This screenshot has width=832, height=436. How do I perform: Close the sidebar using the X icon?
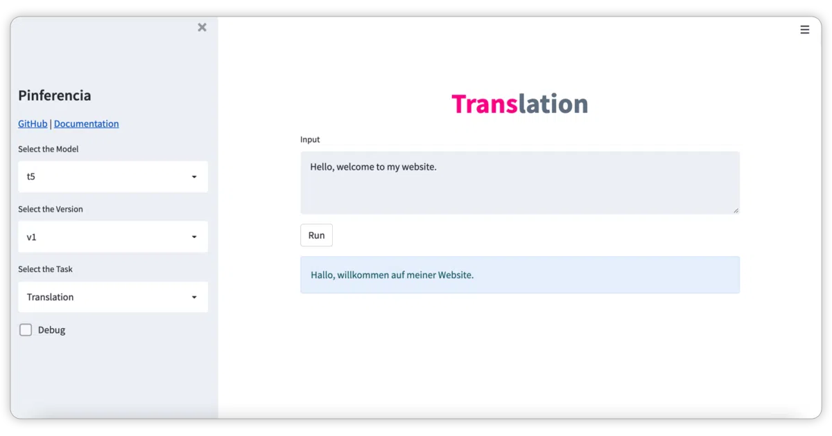tap(202, 27)
